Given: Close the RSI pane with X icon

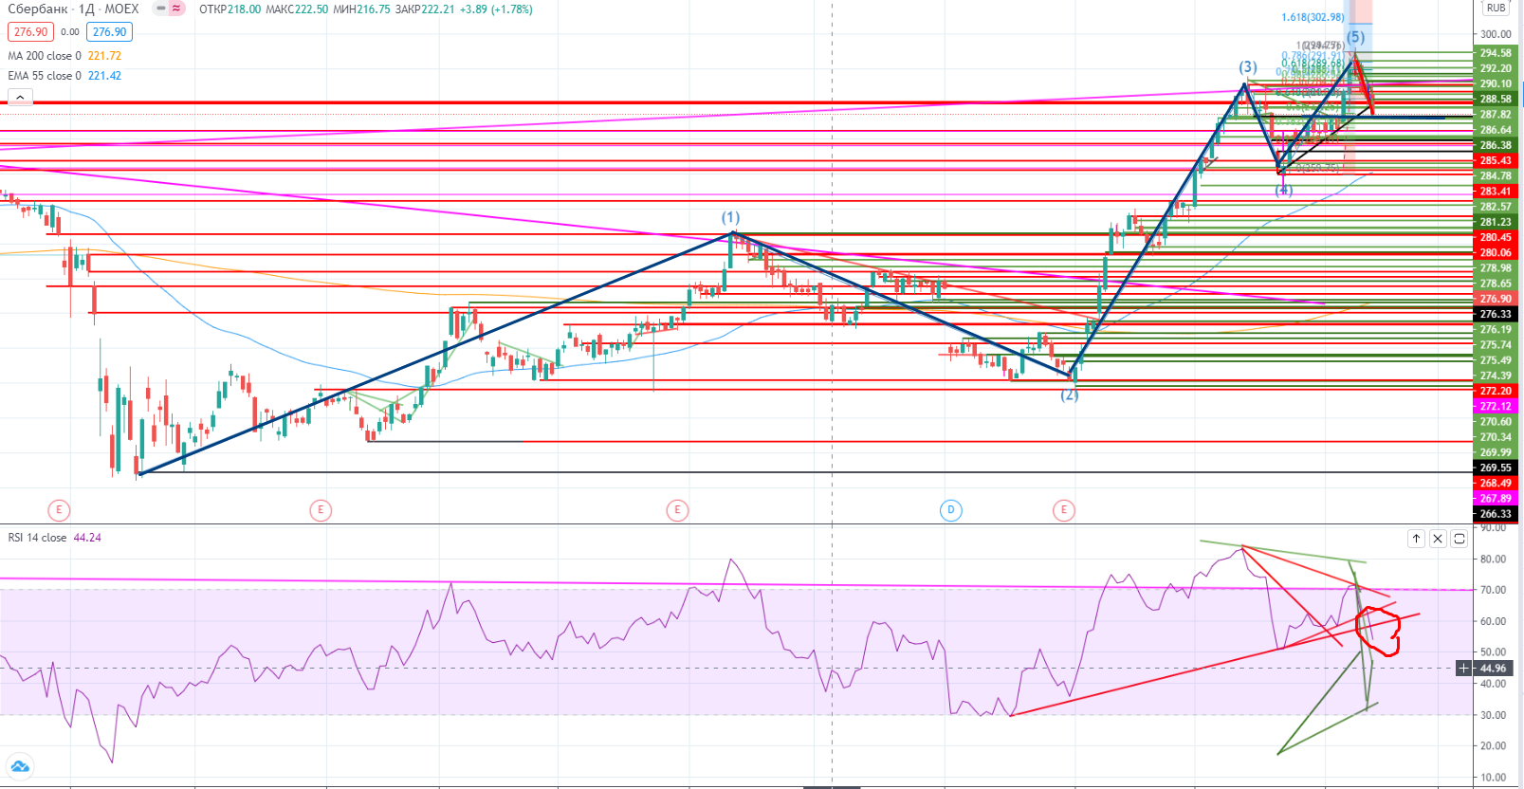Looking at the screenshot, I should click(x=1438, y=539).
